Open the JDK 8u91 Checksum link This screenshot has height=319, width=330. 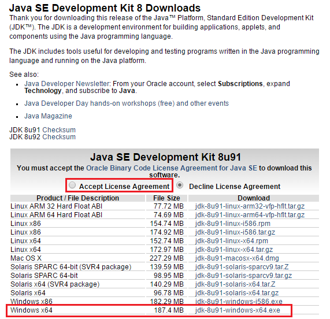(x=59, y=130)
